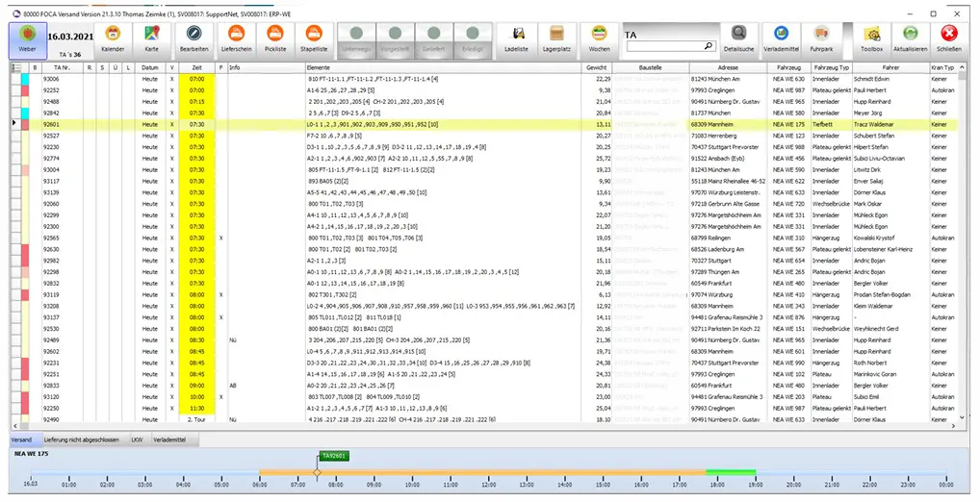Image resolution: width=980 pixels, height=502 pixels.
Task: Click the Aktualisieren refresh icon
Action: pyautogui.click(x=911, y=38)
